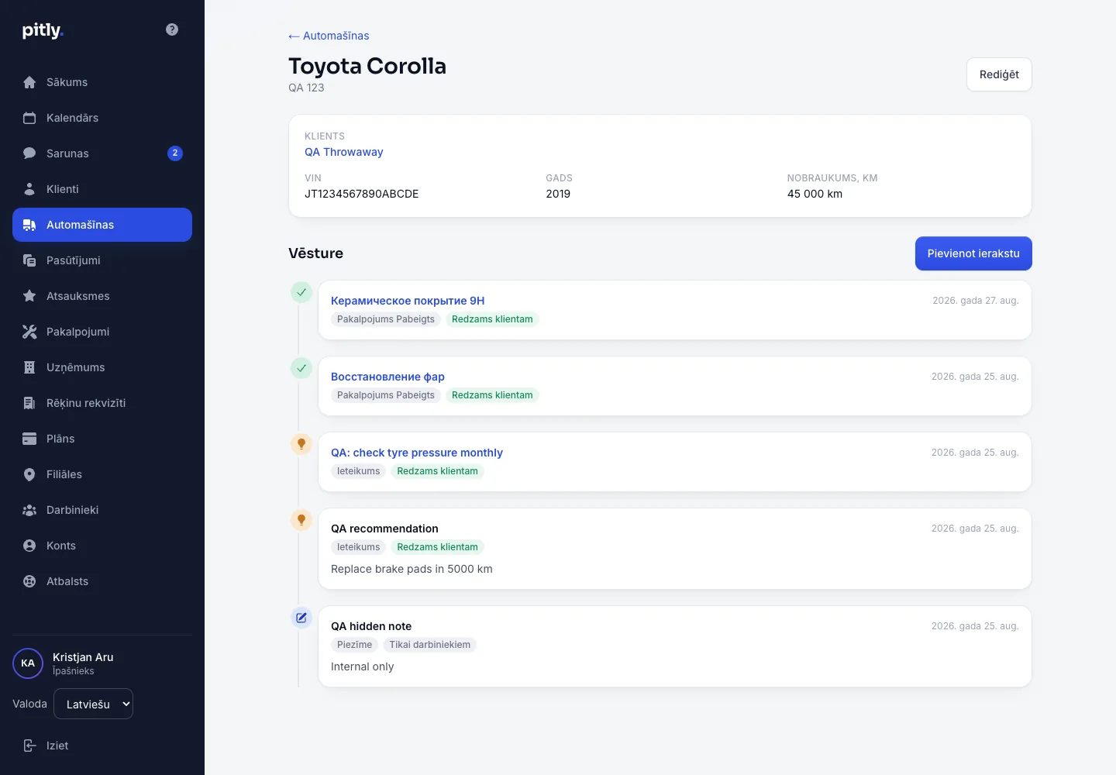
Task: Click the green checkmark for Керамическое покрытие 9H
Action: pyautogui.click(x=301, y=292)
